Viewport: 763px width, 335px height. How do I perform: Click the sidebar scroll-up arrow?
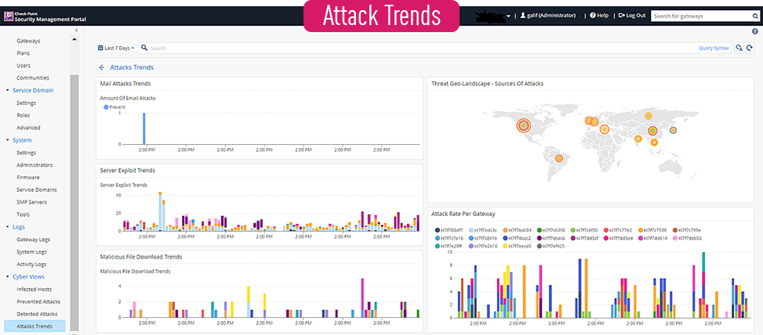click(74, 39)
